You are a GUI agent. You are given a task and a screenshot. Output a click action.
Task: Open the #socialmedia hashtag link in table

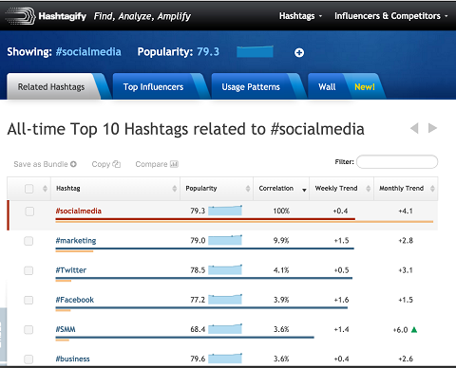(x=79, y=211)
